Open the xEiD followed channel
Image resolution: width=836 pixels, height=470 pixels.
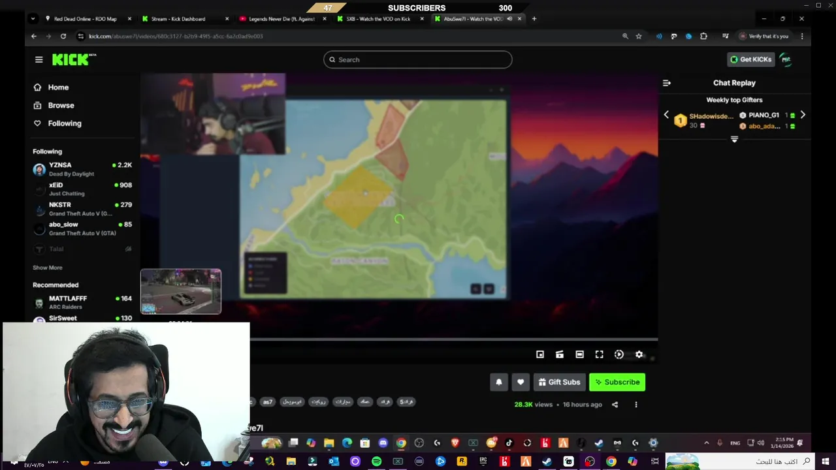(82, 189)
